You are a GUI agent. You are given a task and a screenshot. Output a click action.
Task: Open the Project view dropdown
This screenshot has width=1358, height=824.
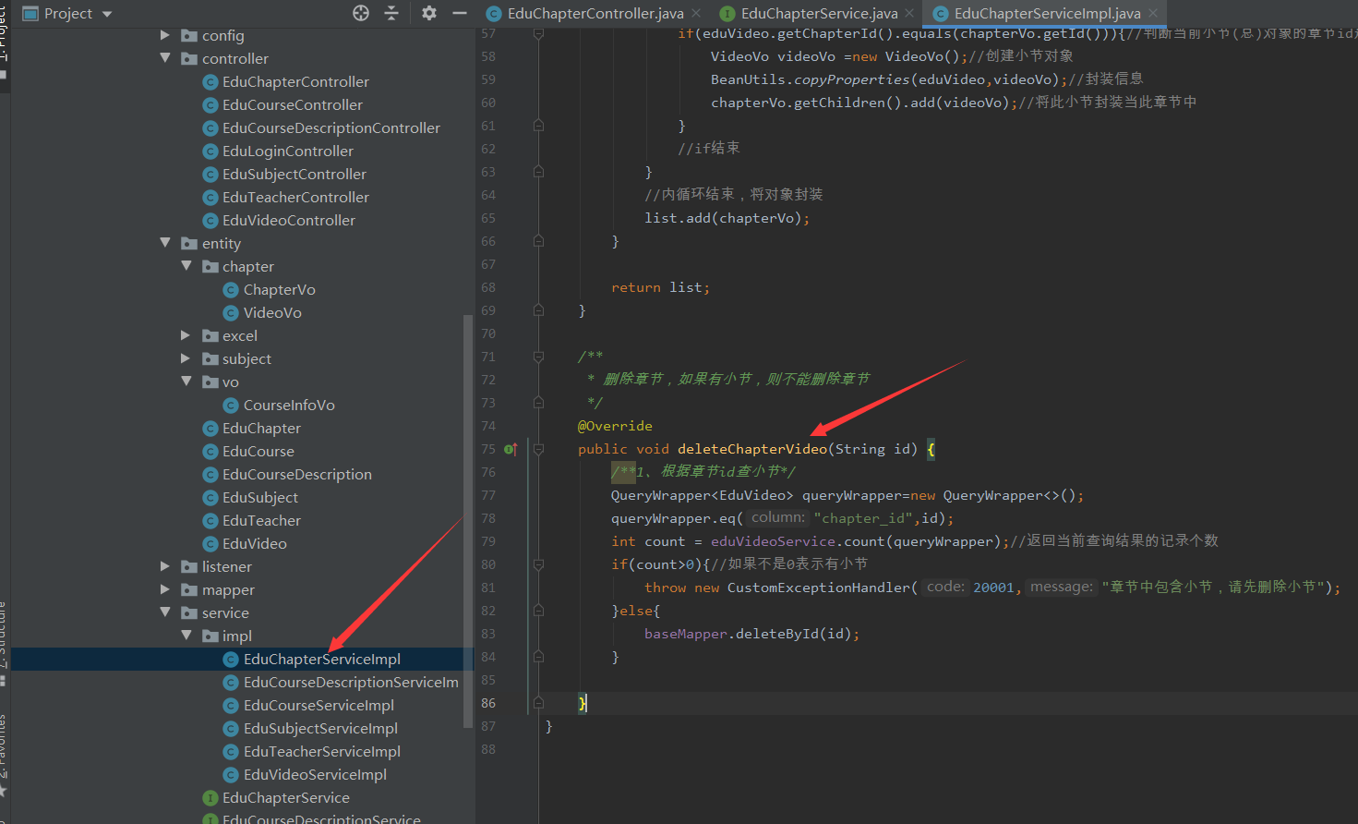tap(107, 14)
